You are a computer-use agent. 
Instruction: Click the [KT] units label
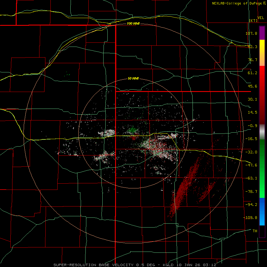[x=253, y=20]
